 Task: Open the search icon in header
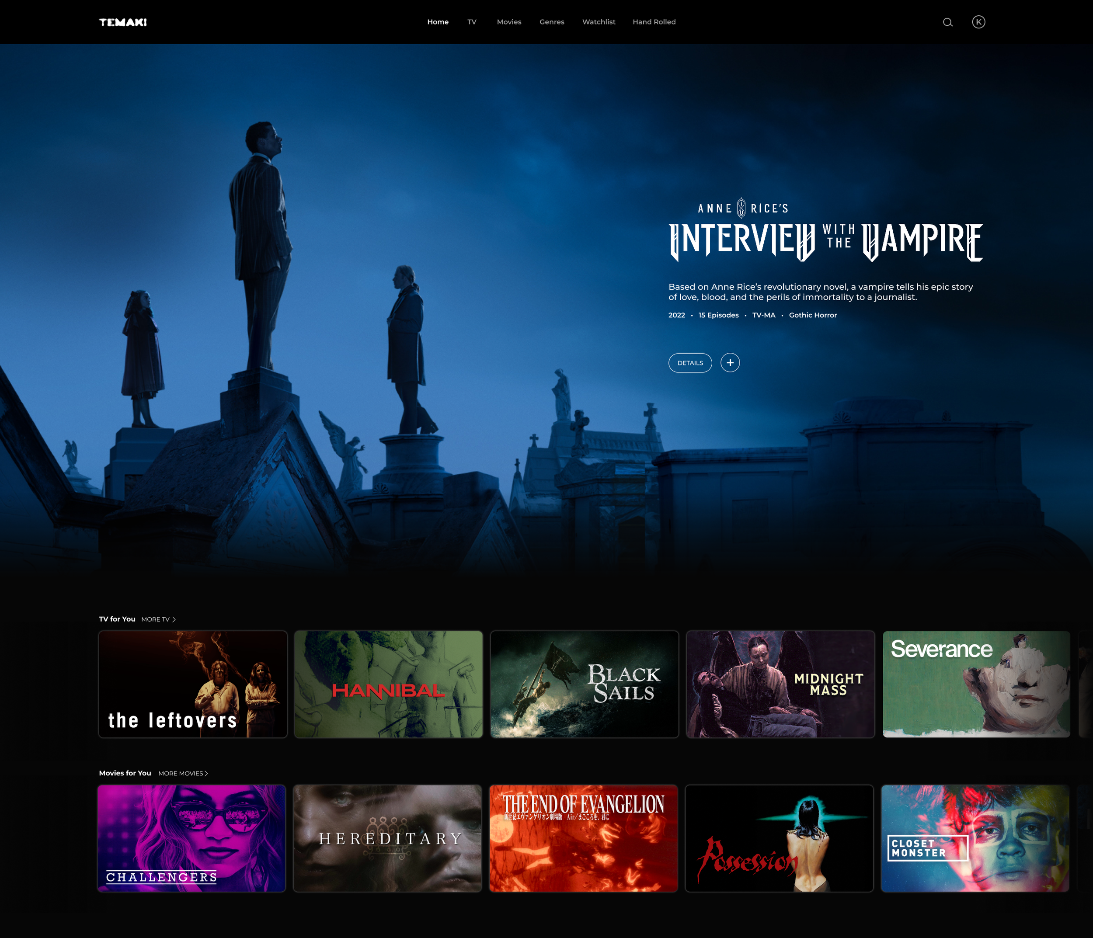(x=948, y=22)
